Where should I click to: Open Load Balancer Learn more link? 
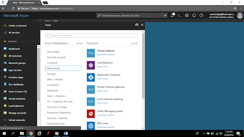coord(102,67)
